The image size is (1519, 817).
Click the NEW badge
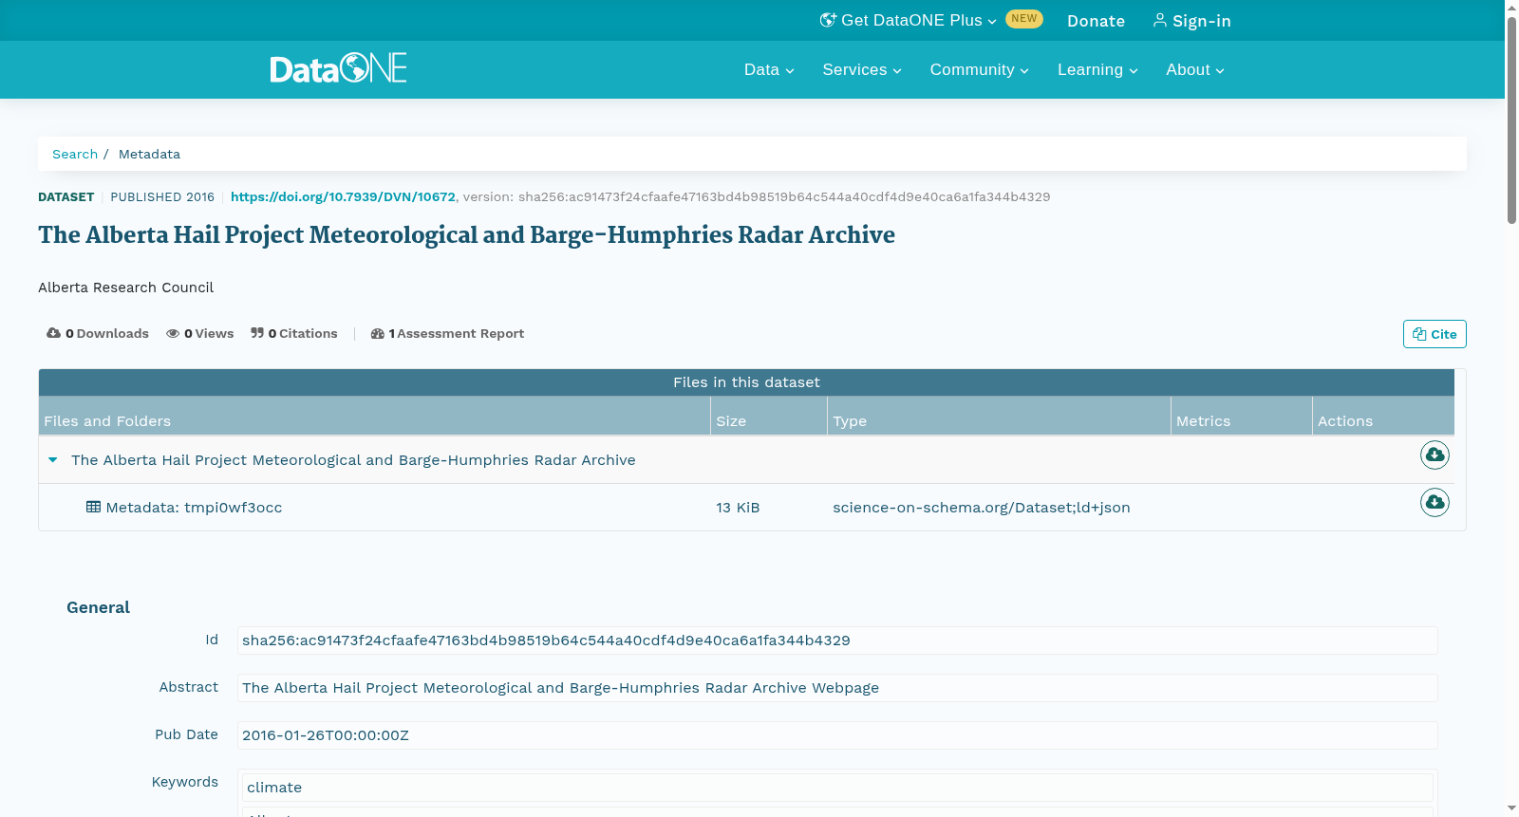[1023, 19]
